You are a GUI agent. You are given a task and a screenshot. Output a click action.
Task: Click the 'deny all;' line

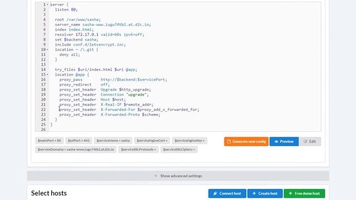click(70, 54)
